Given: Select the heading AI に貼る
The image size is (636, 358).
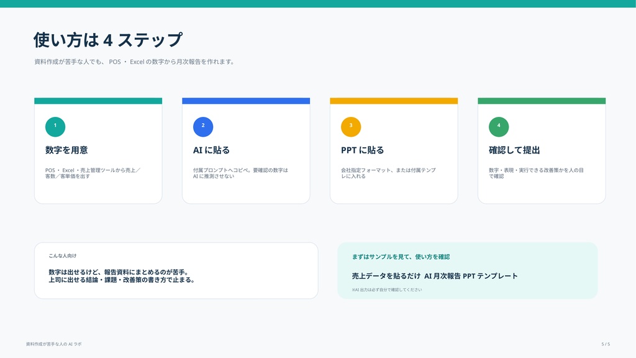Looking at the screenshot, I should [211, 150].
